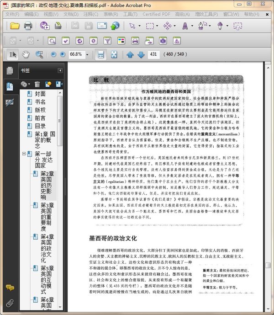Go to the 目录 bookmark
The image size is (274, 315).
click(x=40, y=126)
